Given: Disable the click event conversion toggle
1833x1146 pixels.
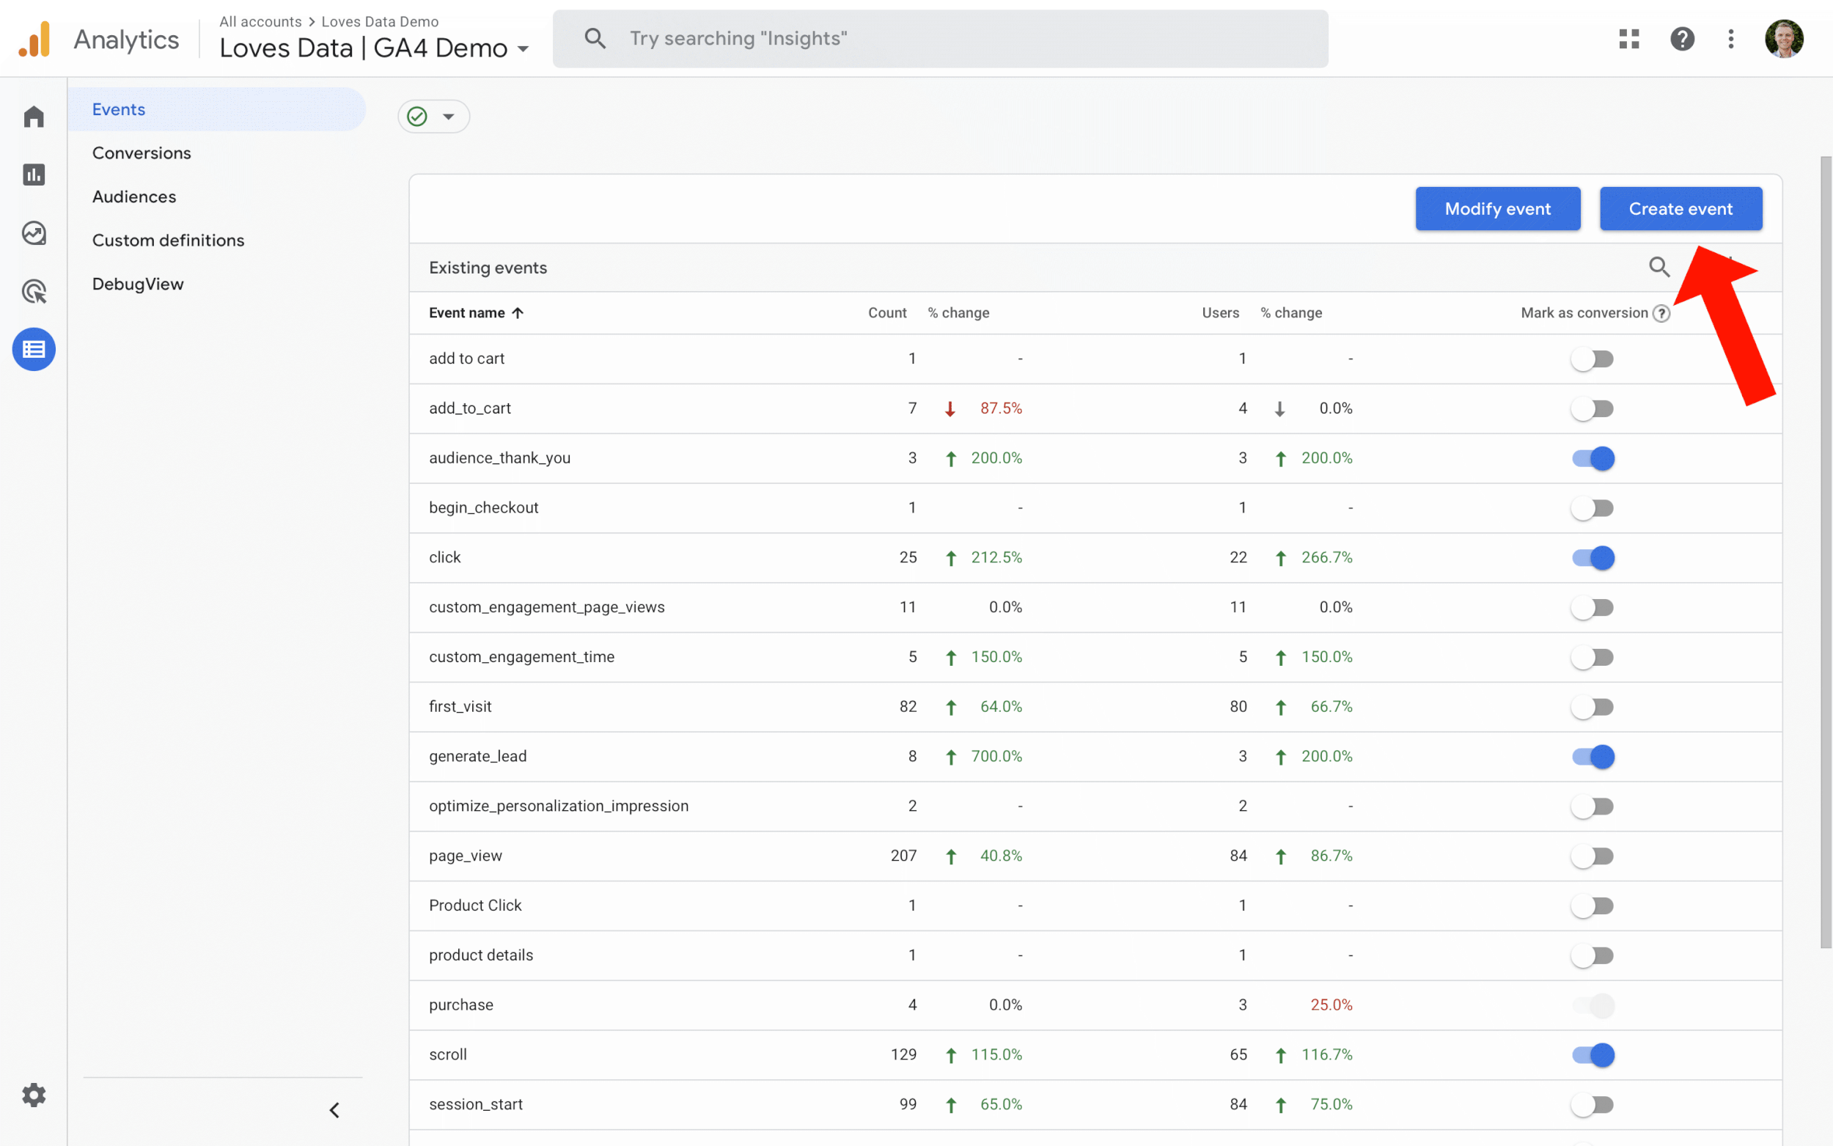Looking at the screenshot, I should pyautogui.click(x=1593, y=557).
